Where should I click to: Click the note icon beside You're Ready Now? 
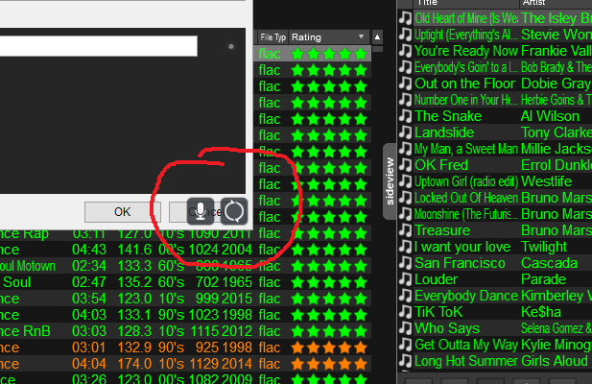(406, 51)
